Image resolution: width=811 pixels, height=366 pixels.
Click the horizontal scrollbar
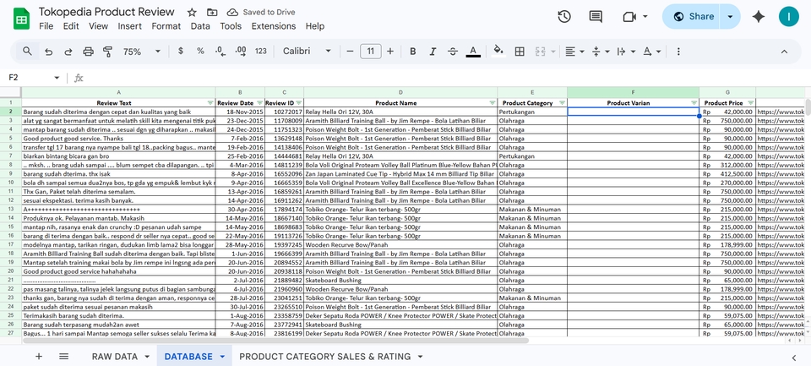[275, 341]
